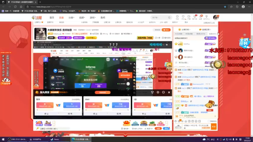Click the 分享 share link
This screenshot has height=142, width=253.
click(x=158, y=38)
